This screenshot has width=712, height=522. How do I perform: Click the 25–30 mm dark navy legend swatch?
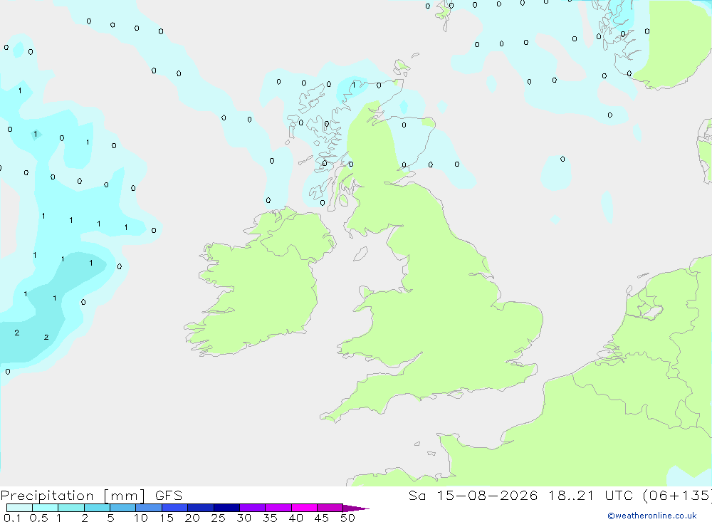click(226, 508)
